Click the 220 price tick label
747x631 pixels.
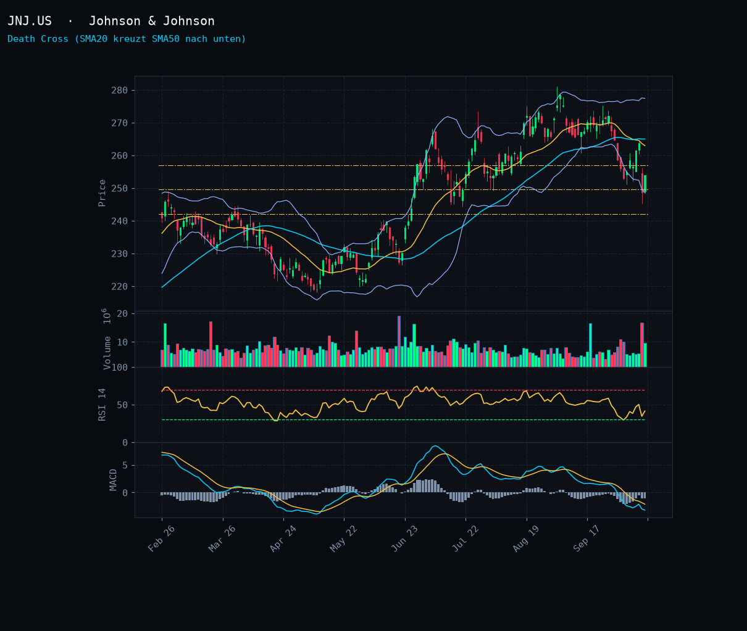(x=120, y=287)
